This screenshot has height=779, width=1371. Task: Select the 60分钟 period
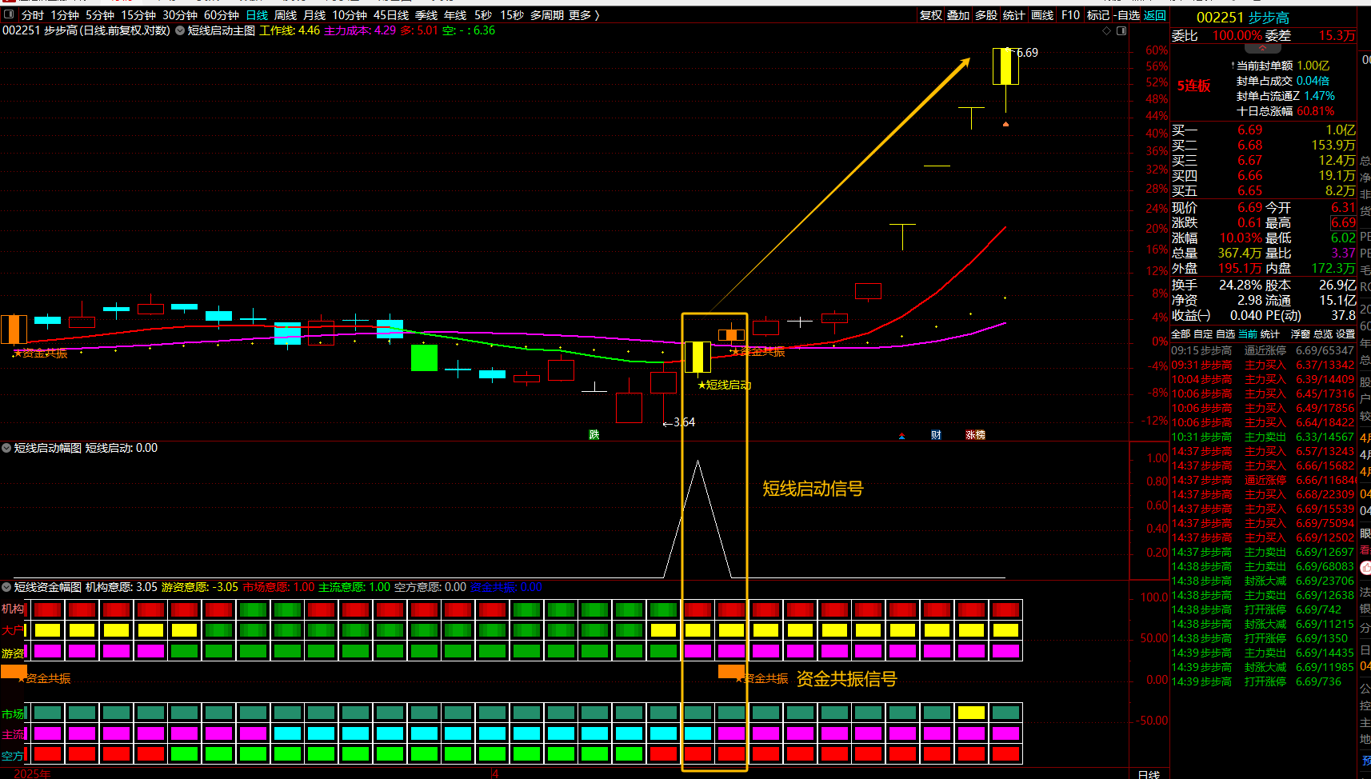tap(222, 15)
